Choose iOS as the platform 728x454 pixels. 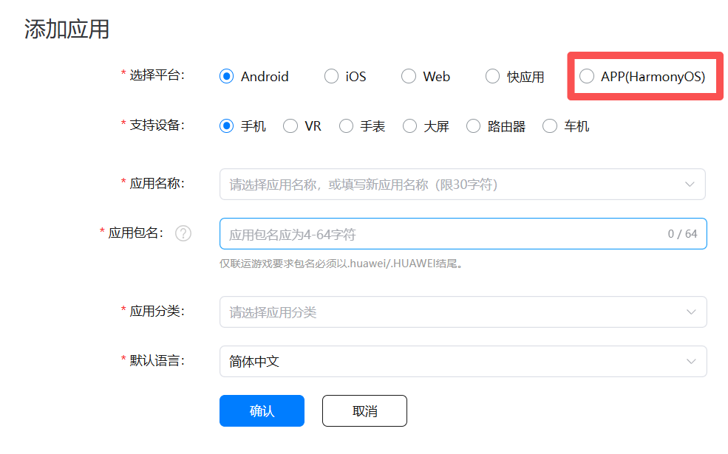pyautogui.click(x=331, y=76)
